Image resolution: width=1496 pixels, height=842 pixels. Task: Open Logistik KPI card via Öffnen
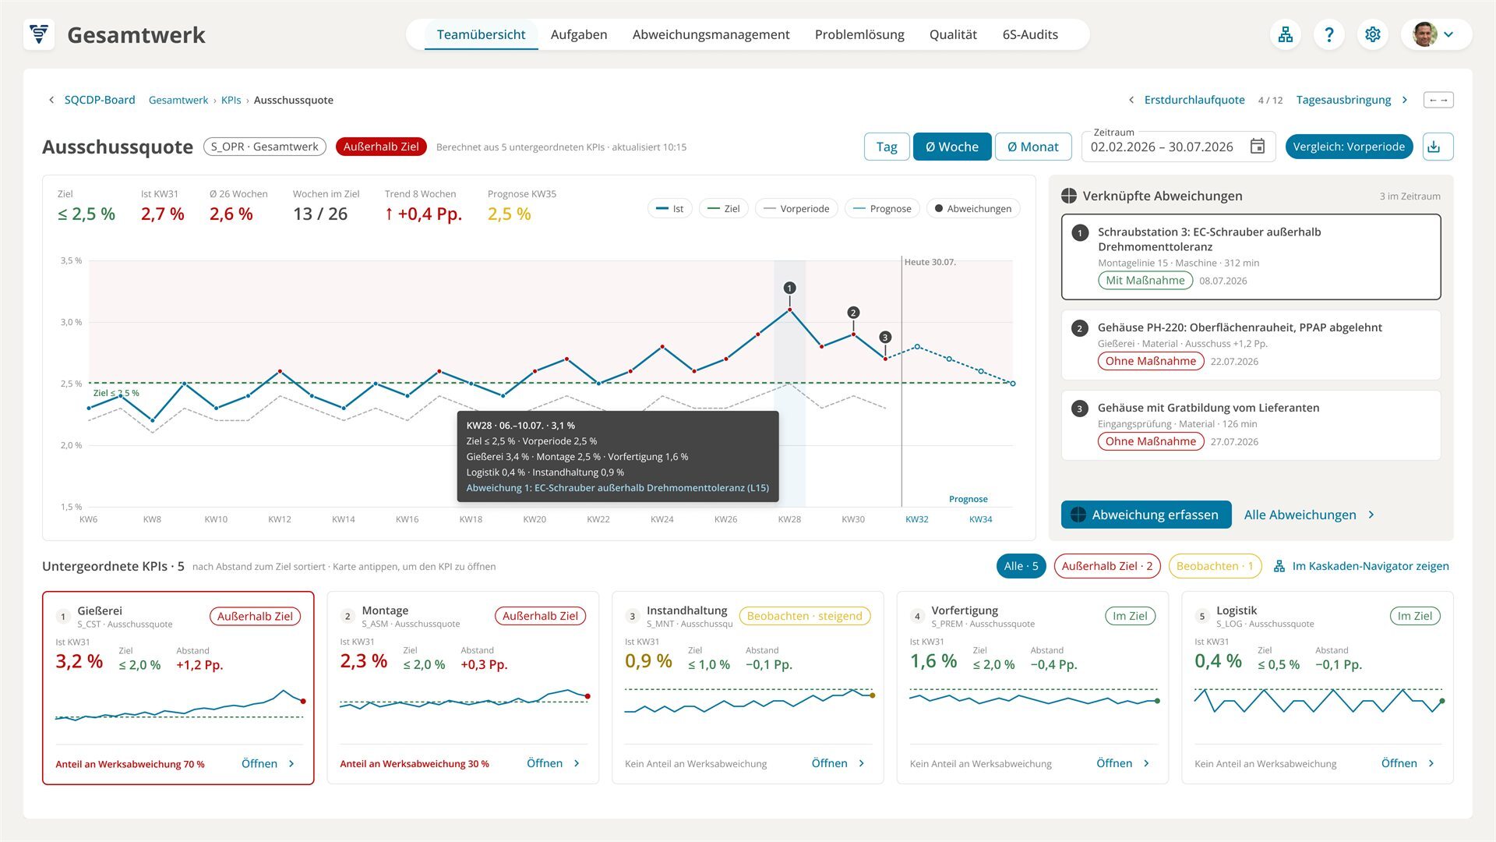click(1408, 763)
